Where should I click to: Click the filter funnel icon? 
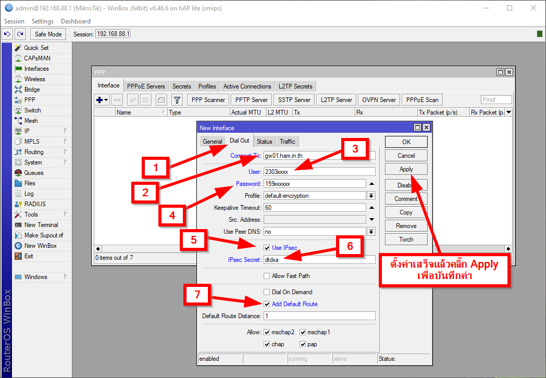click(x=177, y=100)
